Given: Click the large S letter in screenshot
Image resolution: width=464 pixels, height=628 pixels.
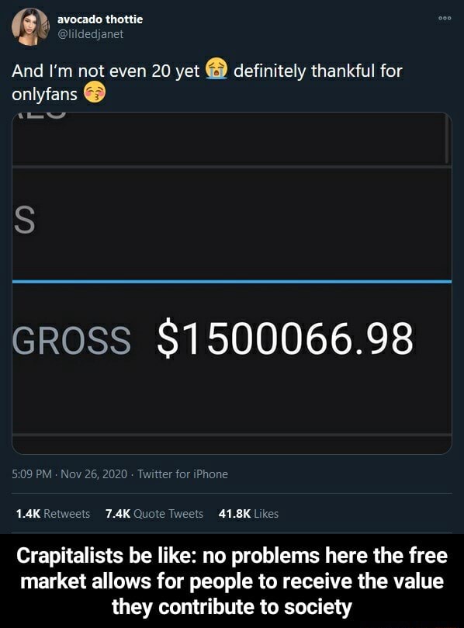Looking at the screenshot, I should 25,221.
